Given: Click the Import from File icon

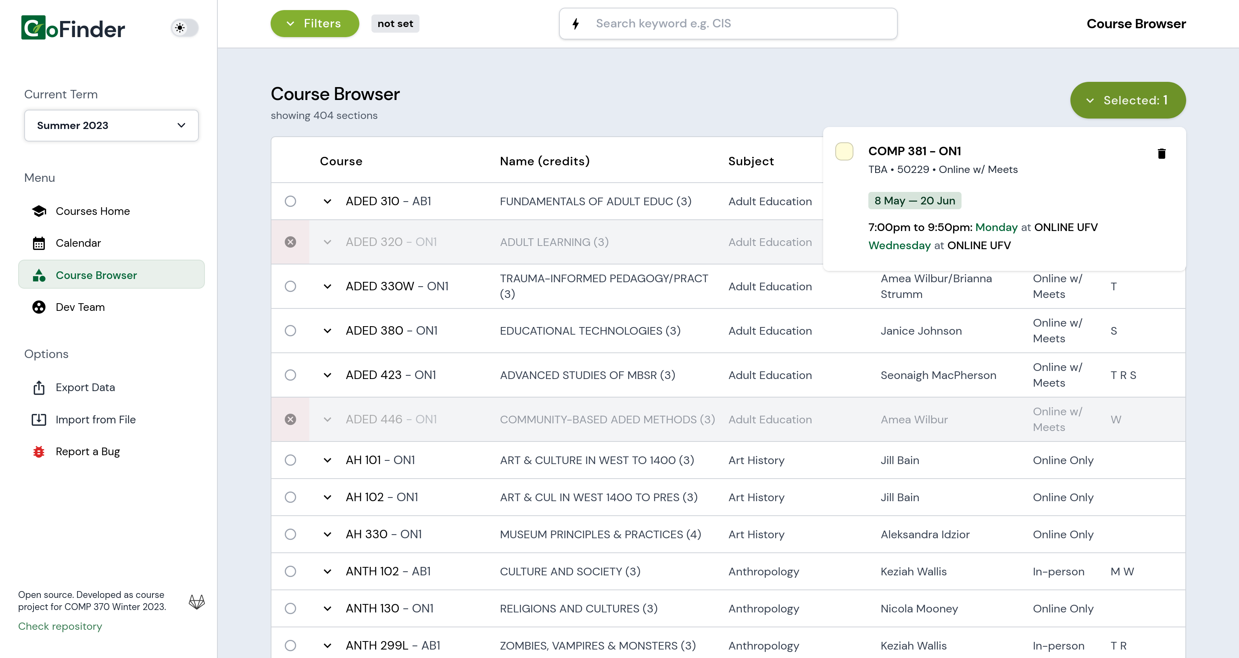Looking at the screenshot, I should tap(38, 419).
